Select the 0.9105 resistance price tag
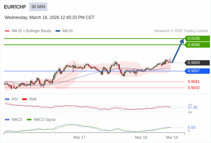Viewport: 211px width, 143px height. [x=197, y=39]
